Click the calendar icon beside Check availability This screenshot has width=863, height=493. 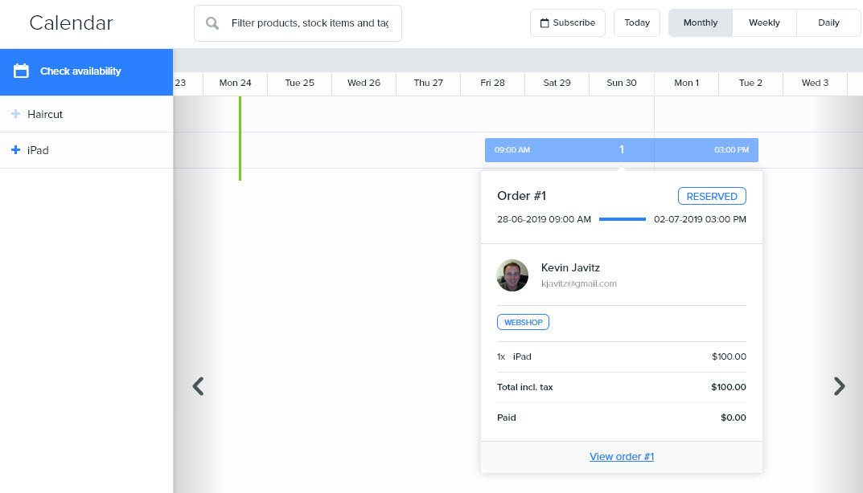pyautogui.click(x=22, y=71)
